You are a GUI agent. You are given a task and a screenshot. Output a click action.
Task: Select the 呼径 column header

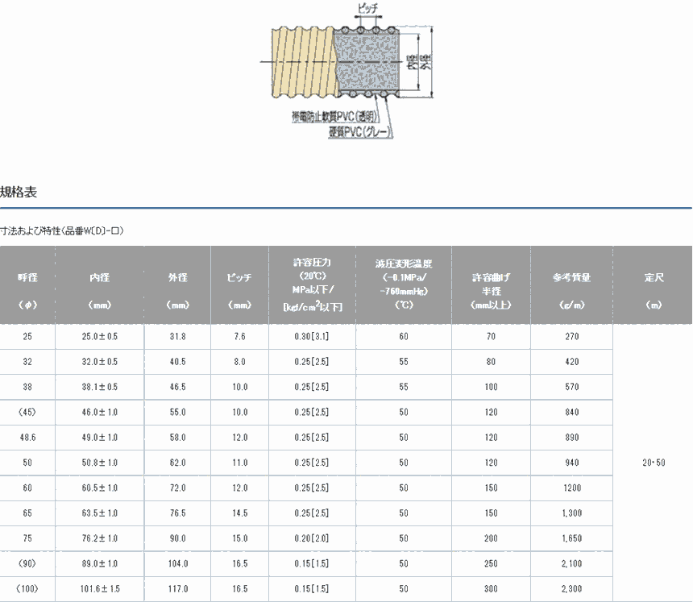[27, 277]
